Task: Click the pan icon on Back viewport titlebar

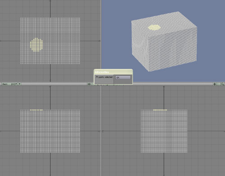Action: coord(89,84)
